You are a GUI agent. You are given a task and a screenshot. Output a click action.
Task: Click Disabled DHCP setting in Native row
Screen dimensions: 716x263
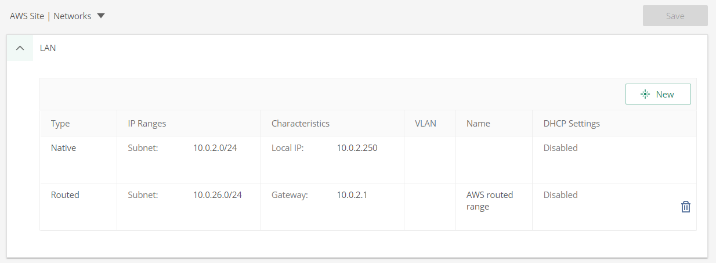point(560,148)
